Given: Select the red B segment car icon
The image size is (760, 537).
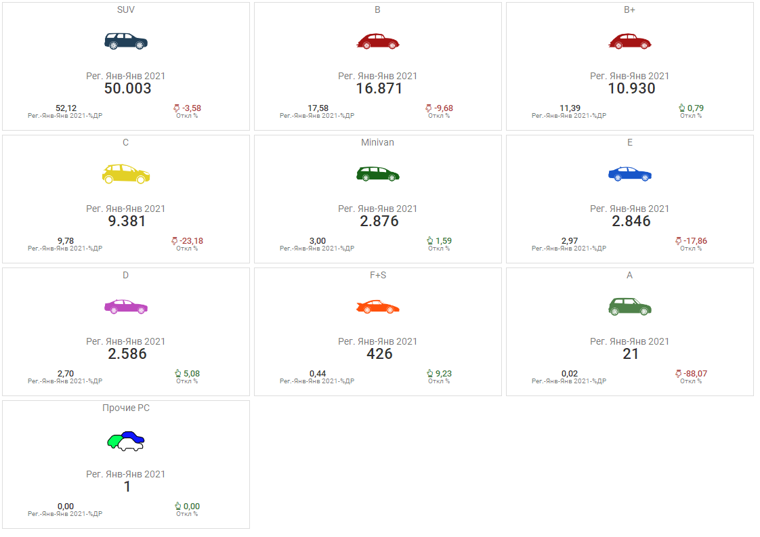Looking at the screenshot, I should click(378, 41).
